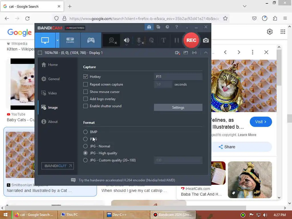Switch to Dev-C++ taskbar item
This screenshot has height=219, width=292.
click(x=127, y=215)
